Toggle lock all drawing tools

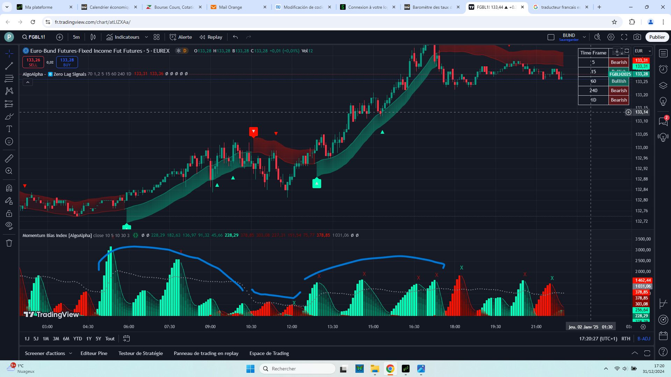[9, 213]
